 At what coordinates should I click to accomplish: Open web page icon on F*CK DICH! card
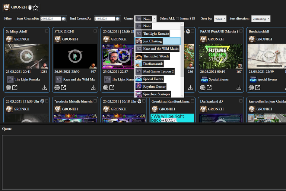pyautogui.click(x=57, y=88)
